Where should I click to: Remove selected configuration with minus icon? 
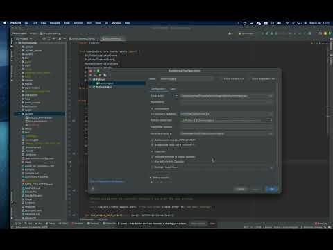[95, 75]
